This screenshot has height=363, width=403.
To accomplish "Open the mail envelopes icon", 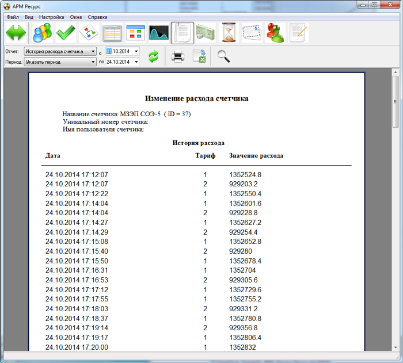I will 252,33.
